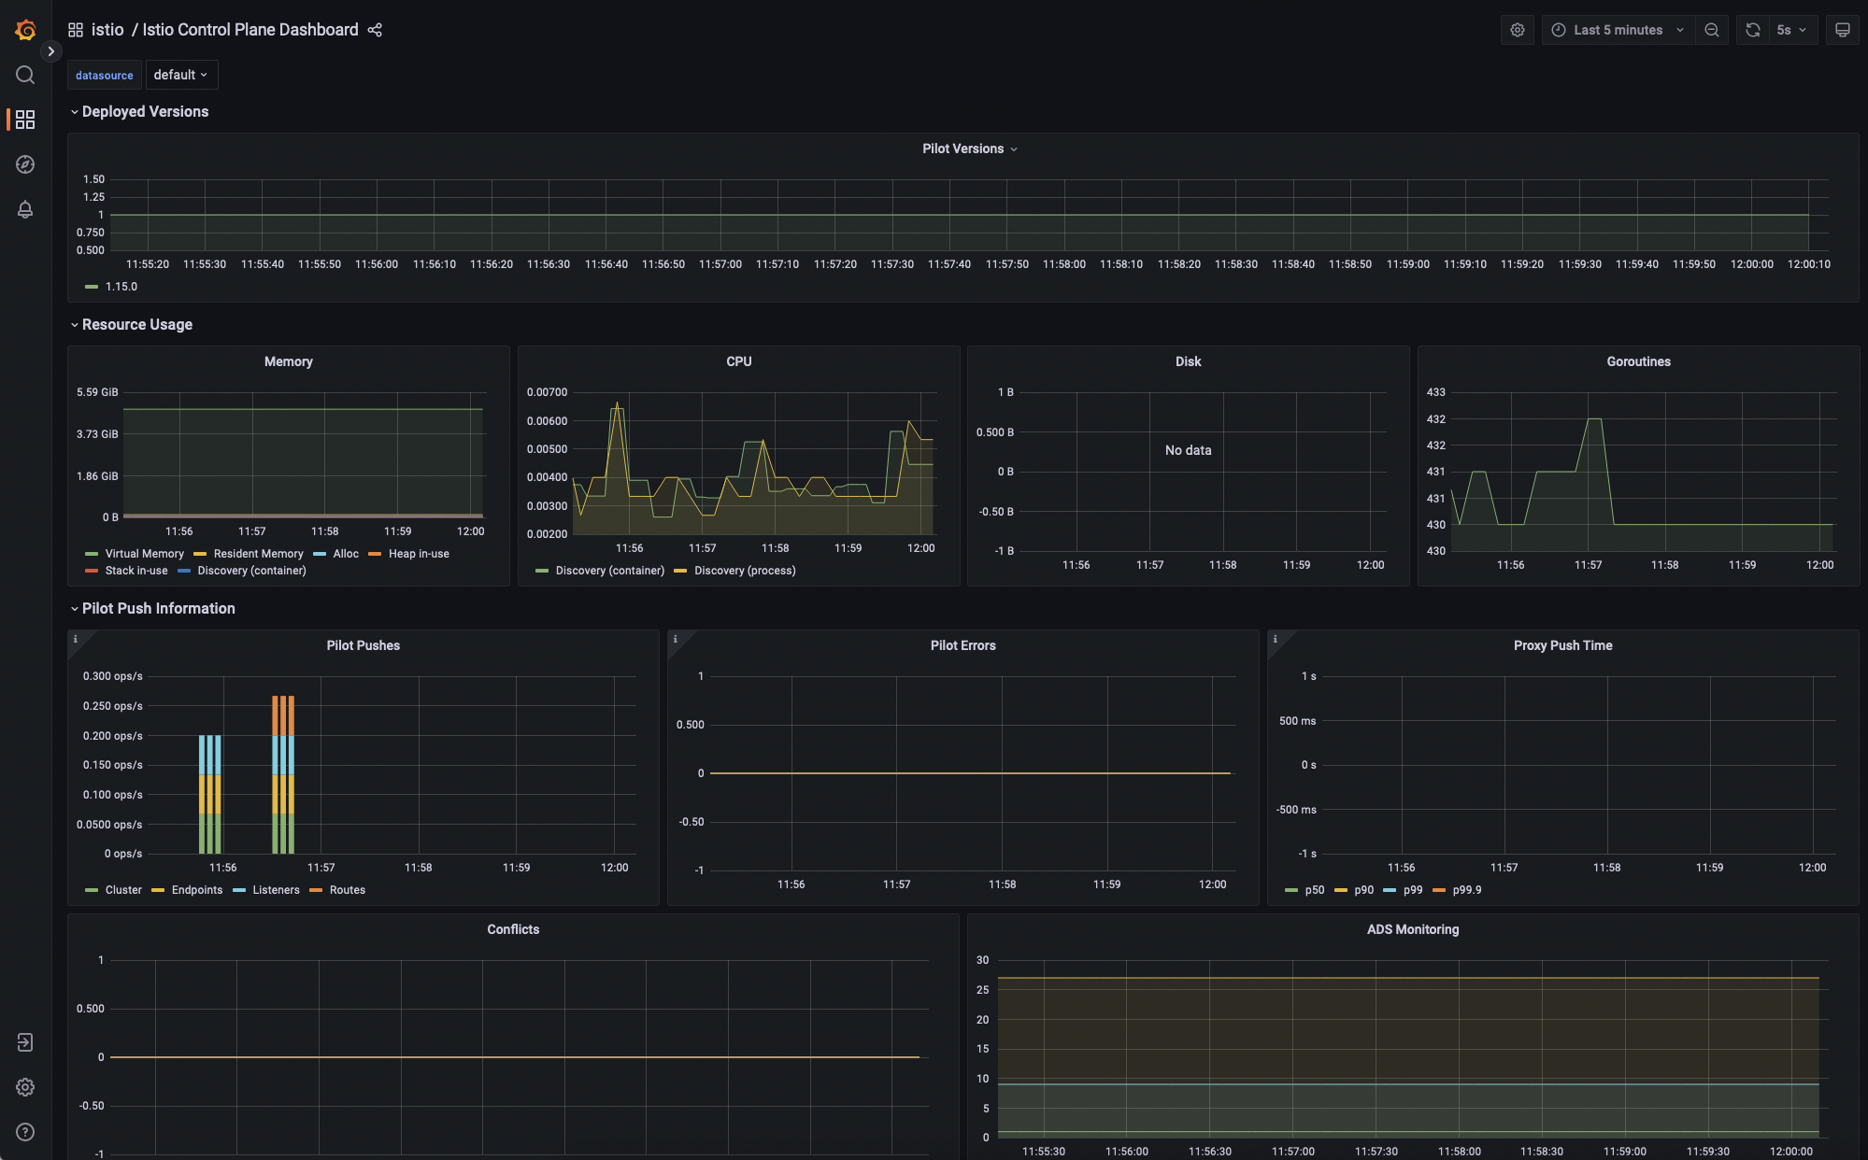Open the default datasource dropdown
This screenshot has width=1868, height=1160.
point(181,75)
